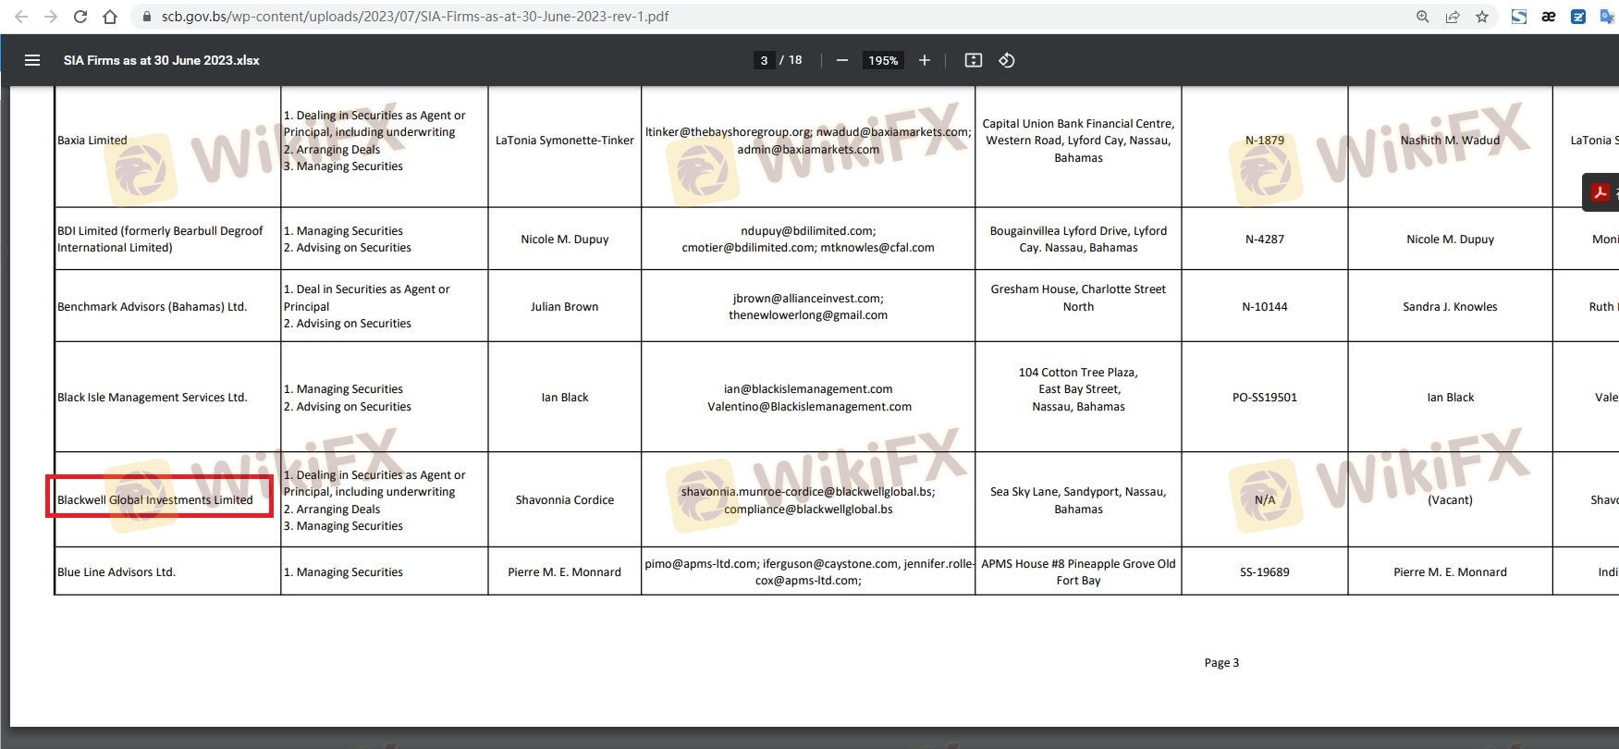Click 'APMS House #8 Pineapple Grove Old' address

(1078, 564)
